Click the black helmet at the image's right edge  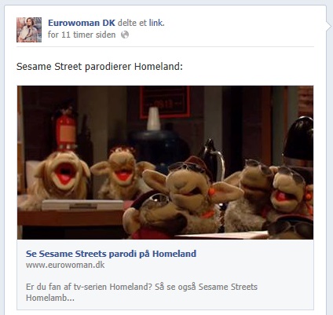(298, 140)
